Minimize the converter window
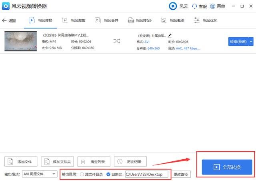256x181 pixels. (x=233, y=6)
